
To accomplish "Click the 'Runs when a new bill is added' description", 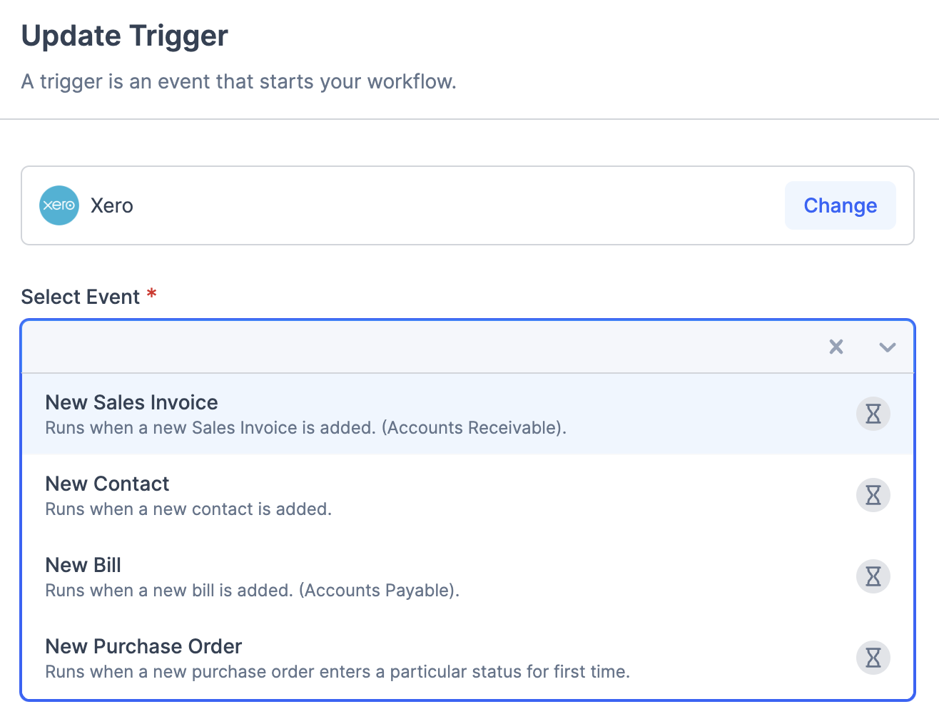I will click(x=253, y=591).
